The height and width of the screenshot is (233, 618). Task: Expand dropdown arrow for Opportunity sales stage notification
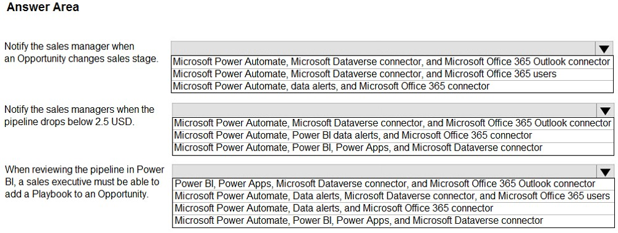[604, 49]
